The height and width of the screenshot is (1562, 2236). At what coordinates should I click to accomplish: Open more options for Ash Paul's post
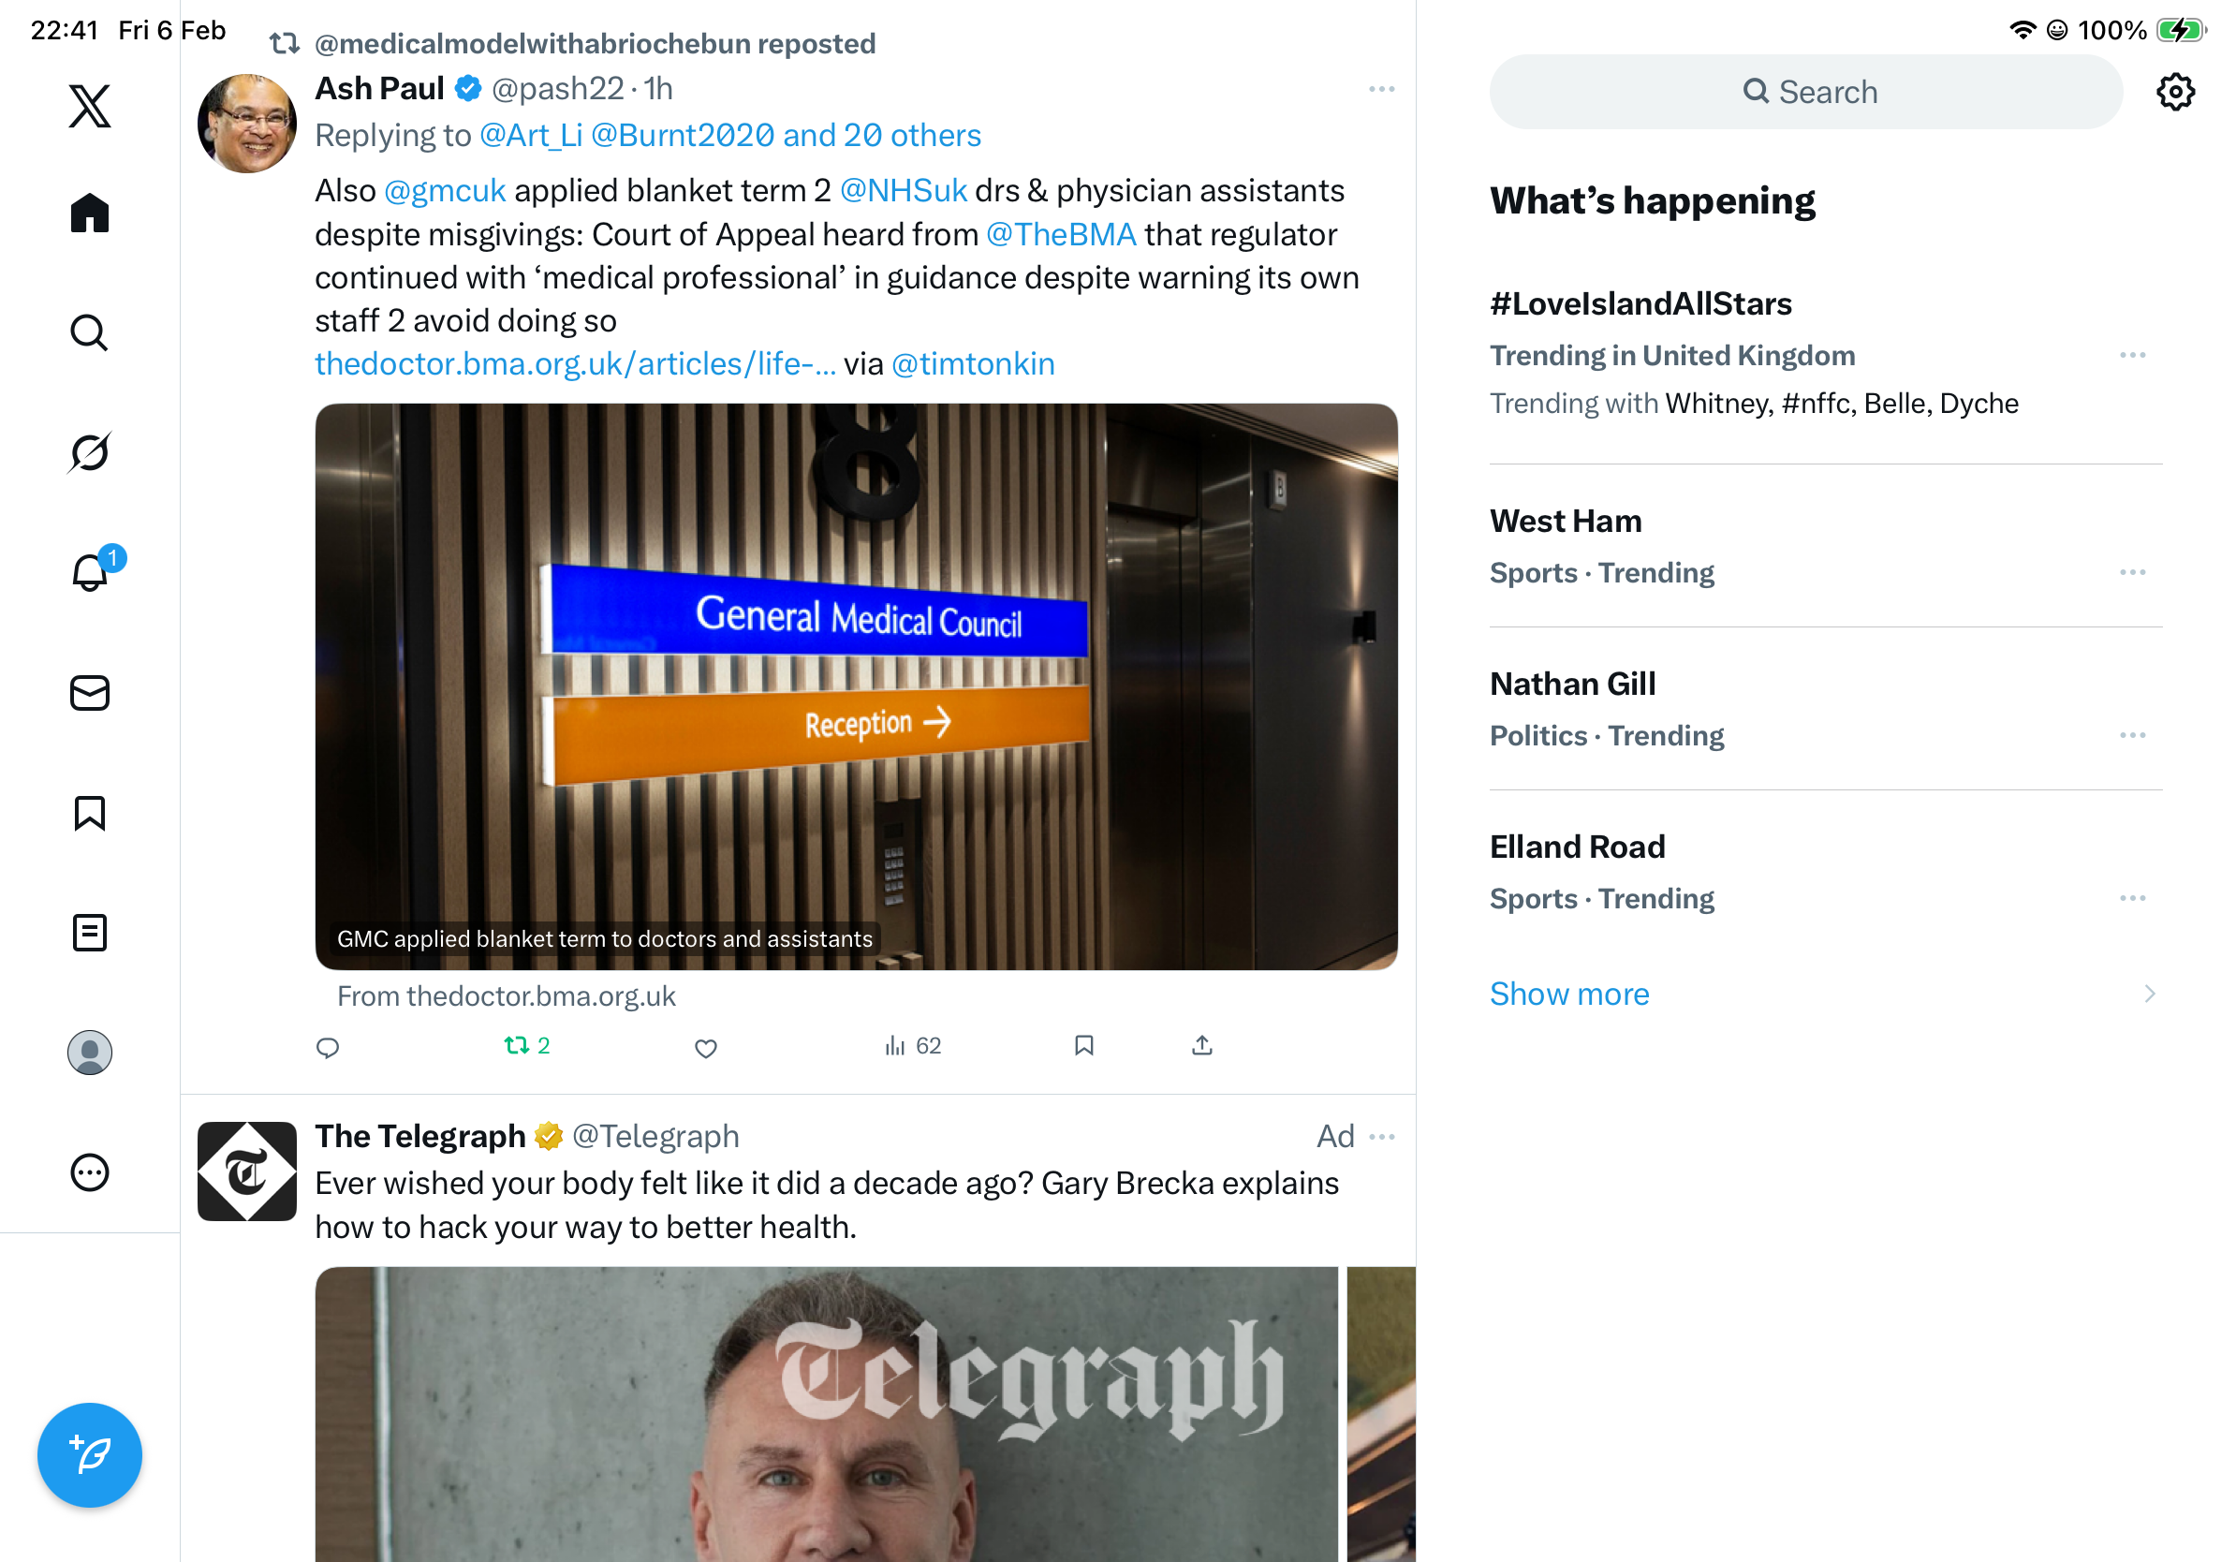(x=1381, y=89)
